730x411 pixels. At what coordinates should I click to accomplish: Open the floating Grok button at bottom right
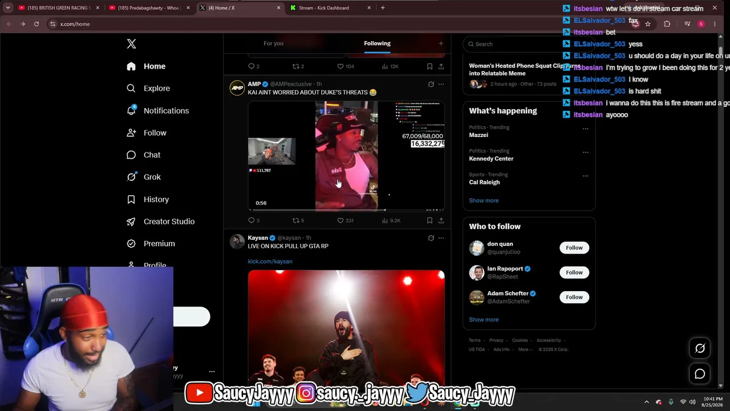pyautogui.click(x=700, y=348)
